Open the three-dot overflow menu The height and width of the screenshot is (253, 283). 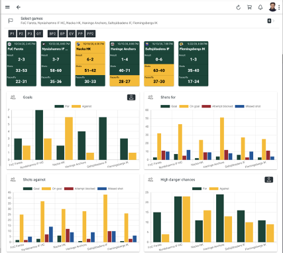[279, 7]
